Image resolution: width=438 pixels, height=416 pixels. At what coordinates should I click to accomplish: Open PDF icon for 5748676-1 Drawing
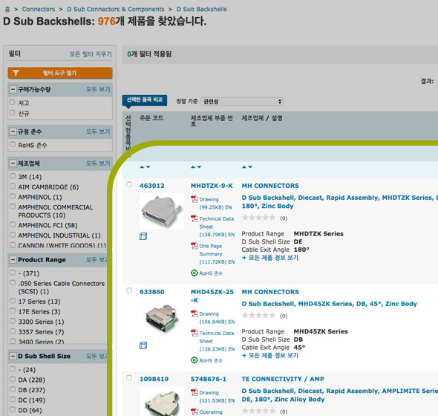[195, 392]
